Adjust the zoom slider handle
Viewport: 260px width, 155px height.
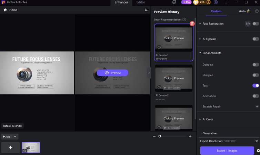160,136
